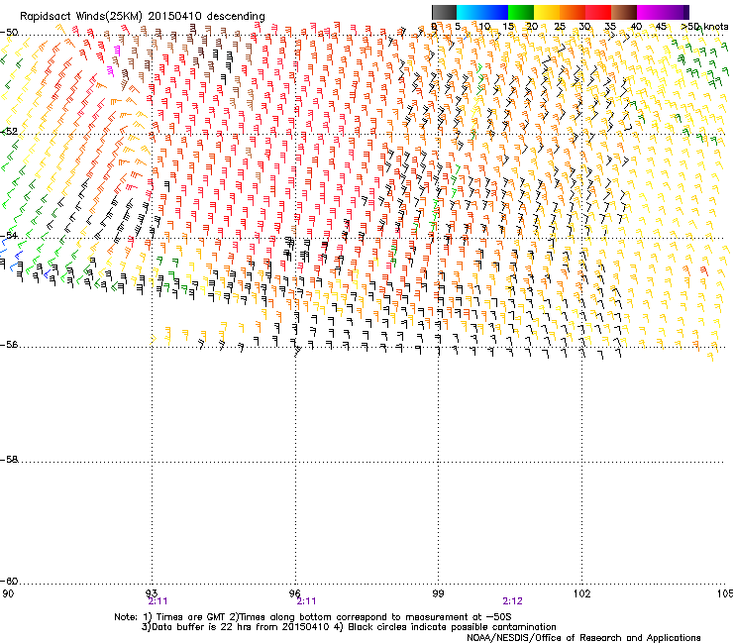
Task: Click the '99' longitude axis label
Action: (x=438, y=593)
